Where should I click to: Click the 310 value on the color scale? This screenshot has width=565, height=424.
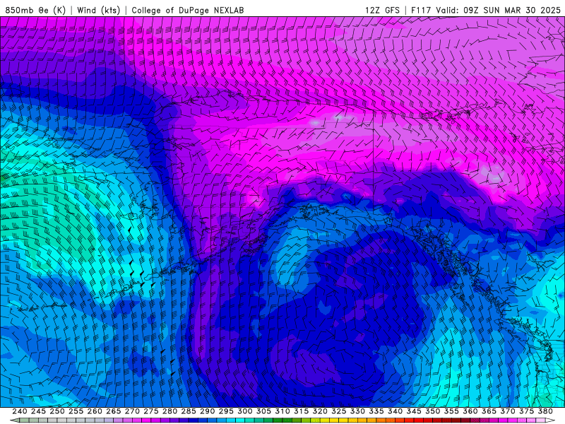tap(282, 411)
